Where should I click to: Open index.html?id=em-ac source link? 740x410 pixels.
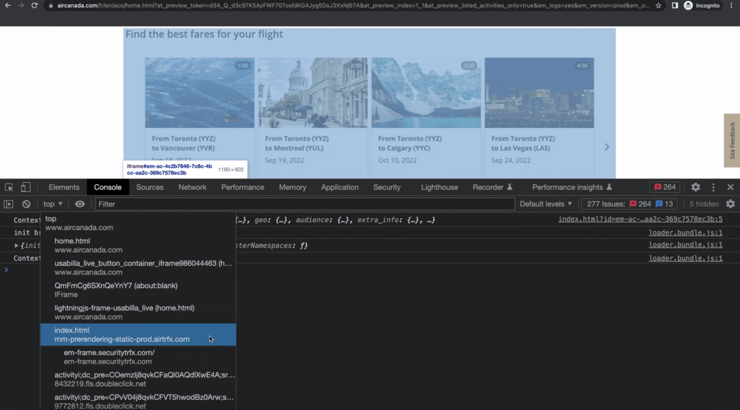pos(640,219)
